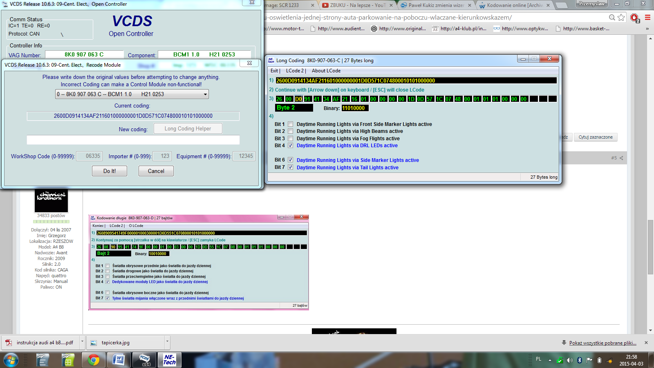Open Chrome hamburger menu icon

[x=647, y=18]
